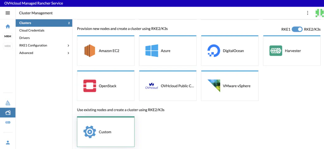Open the MRK cluster shortcut
This screenshot has width=324, height=149.
click(x=8, y=46)
